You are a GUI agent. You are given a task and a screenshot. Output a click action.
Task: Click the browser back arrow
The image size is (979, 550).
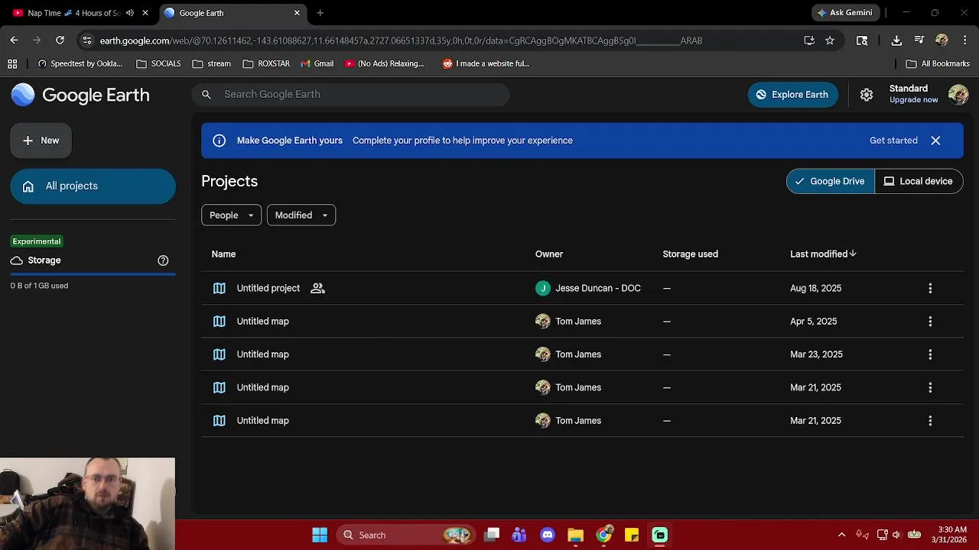tap(14, 40)
